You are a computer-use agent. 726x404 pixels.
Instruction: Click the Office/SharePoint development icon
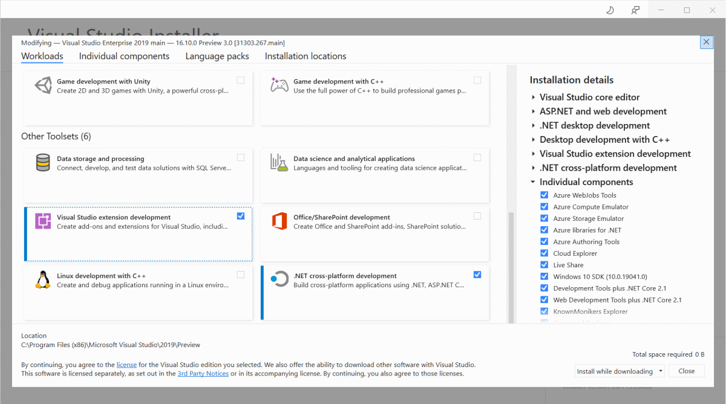click(278, 221)
